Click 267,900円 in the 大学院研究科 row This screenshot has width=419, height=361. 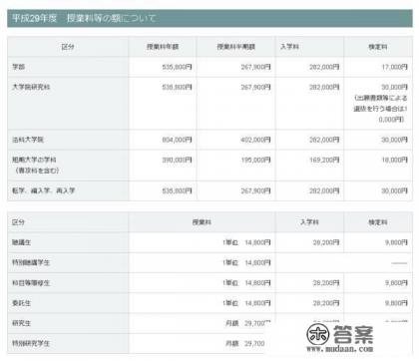(255, 87)
